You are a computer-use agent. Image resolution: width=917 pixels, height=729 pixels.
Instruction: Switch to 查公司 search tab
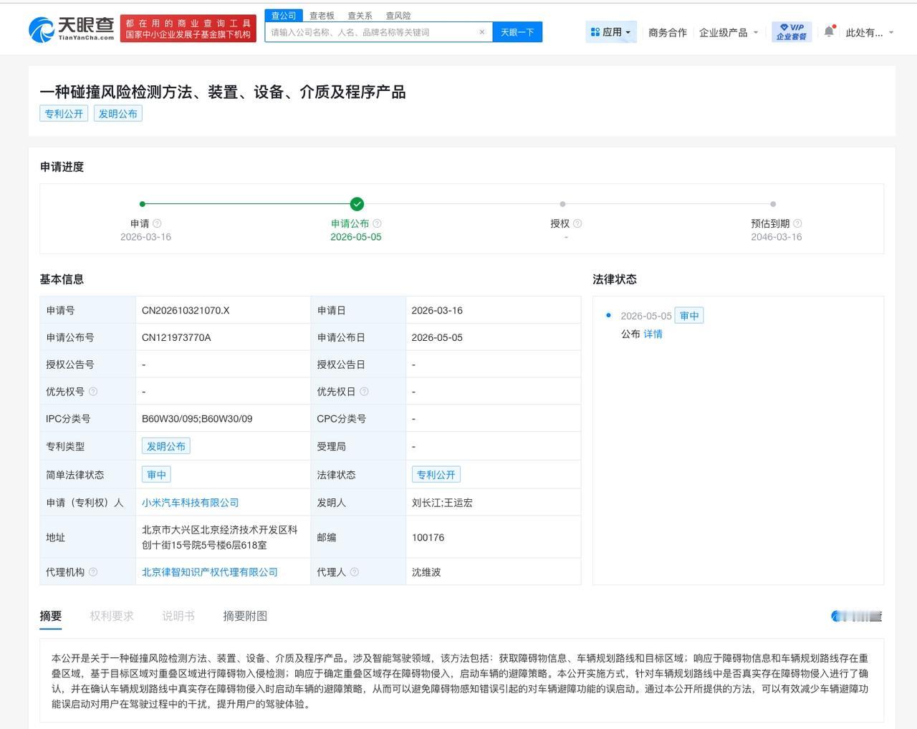point(284,16)
